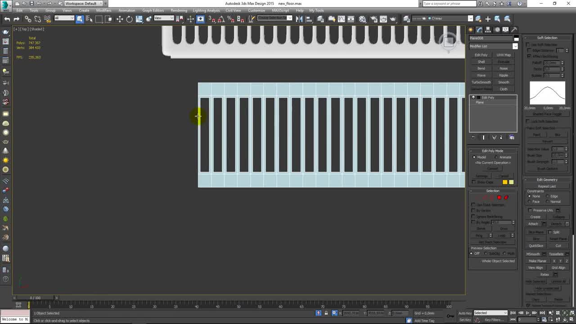Click the UVW Map modifier button

pyautogui.click(x=504, y=55)
